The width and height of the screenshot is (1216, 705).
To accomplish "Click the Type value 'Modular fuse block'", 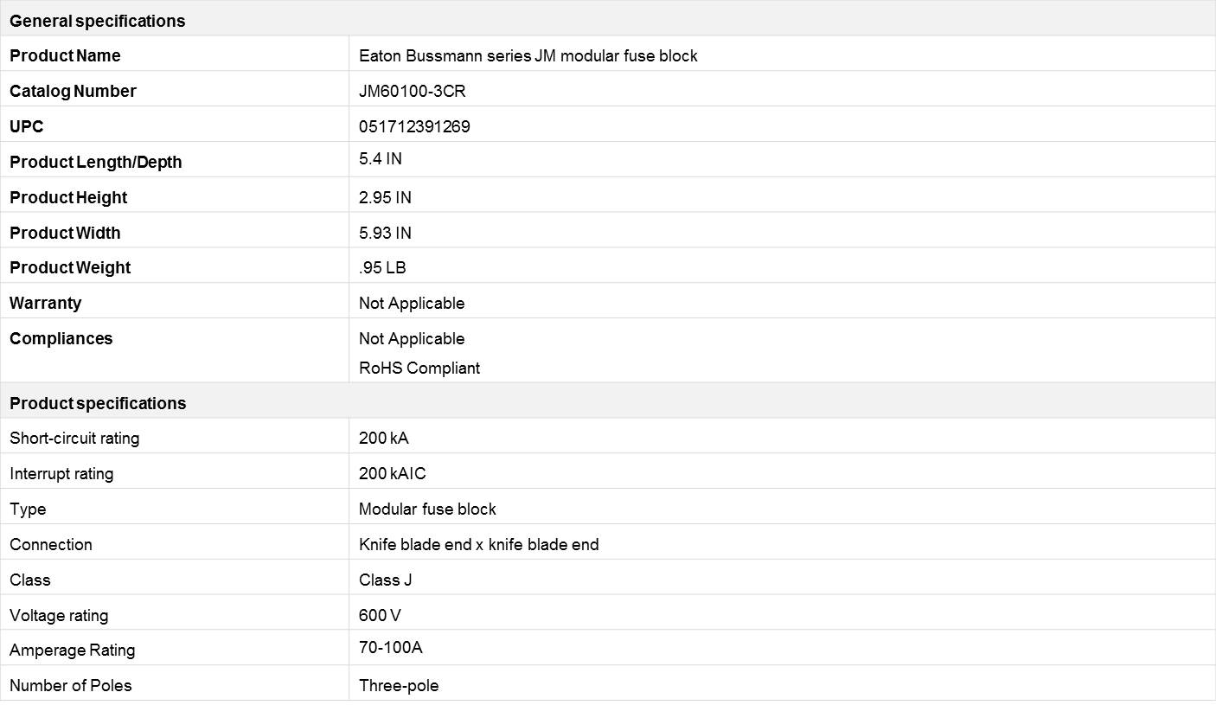I will click(x=427, y=510).
